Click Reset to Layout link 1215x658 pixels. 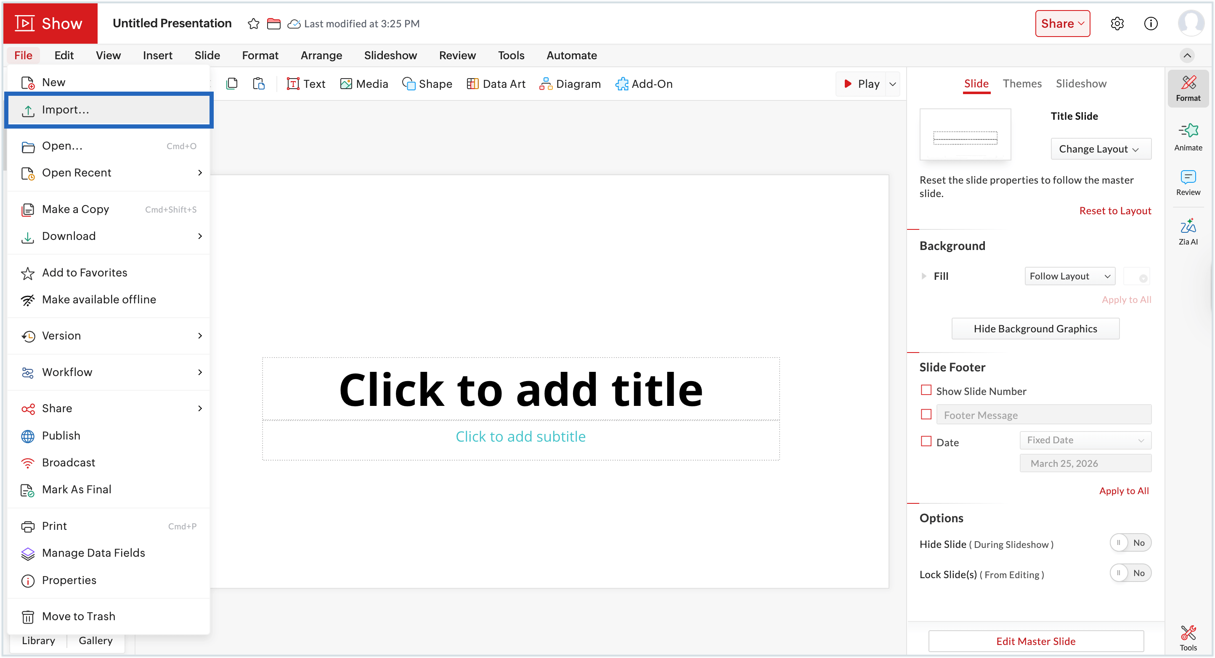point(1115,211)
